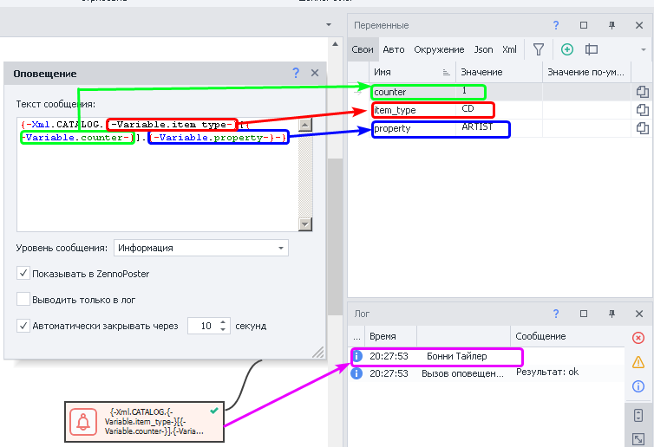
Task: Select the 'Бонни Тайлер' log entry
Action: click(457, 356)
